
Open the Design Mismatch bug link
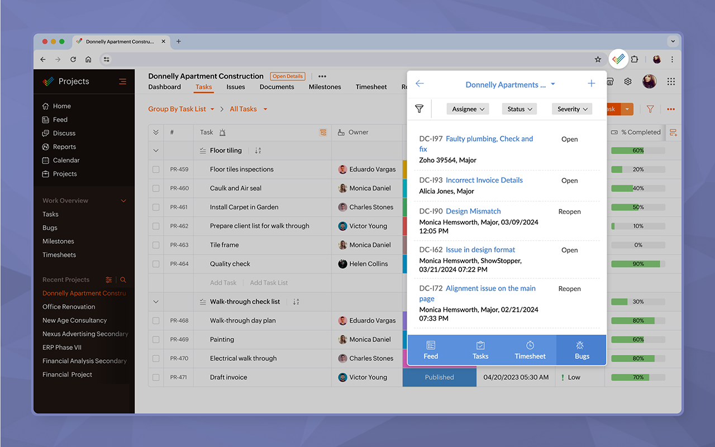(473, 211)
